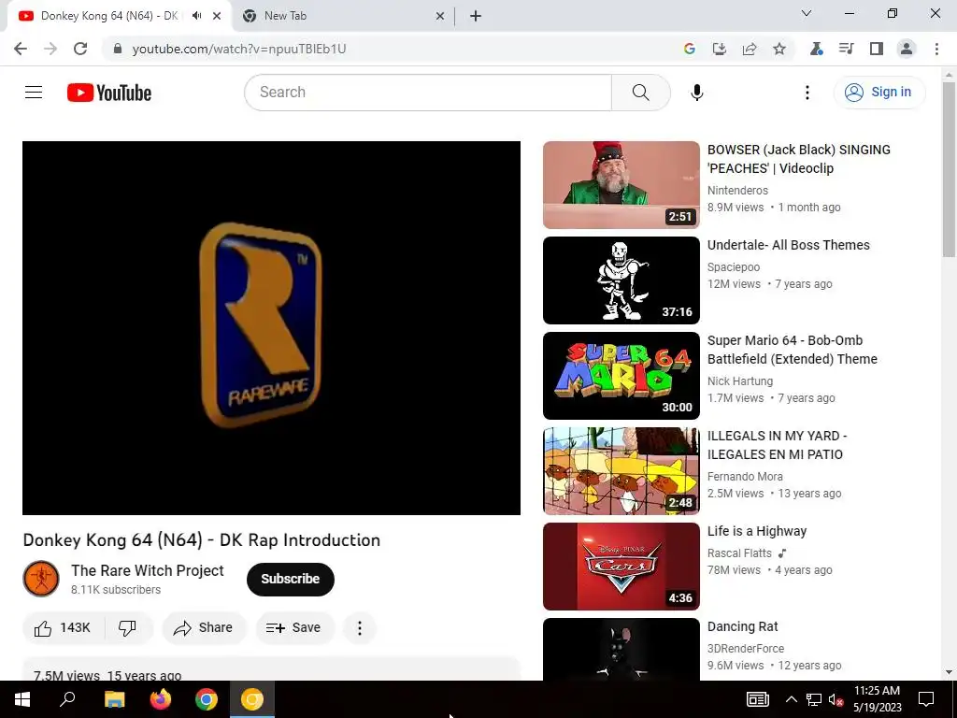Go to YouTube home via the logo
Screen dimensions: 957x718
109,93
